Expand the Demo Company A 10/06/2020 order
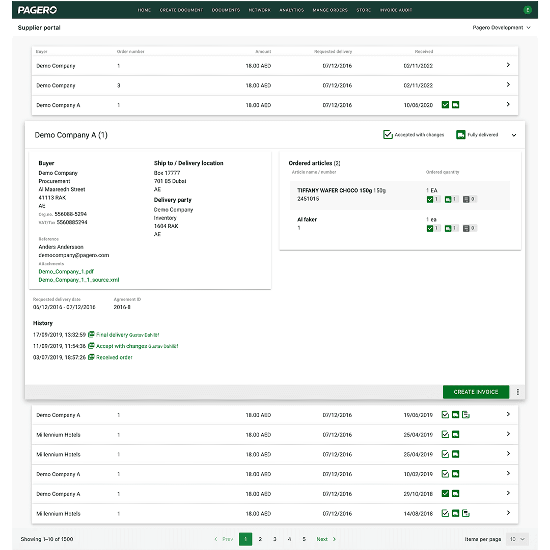Viewport: 550px width, 550px height. [508, 104]
